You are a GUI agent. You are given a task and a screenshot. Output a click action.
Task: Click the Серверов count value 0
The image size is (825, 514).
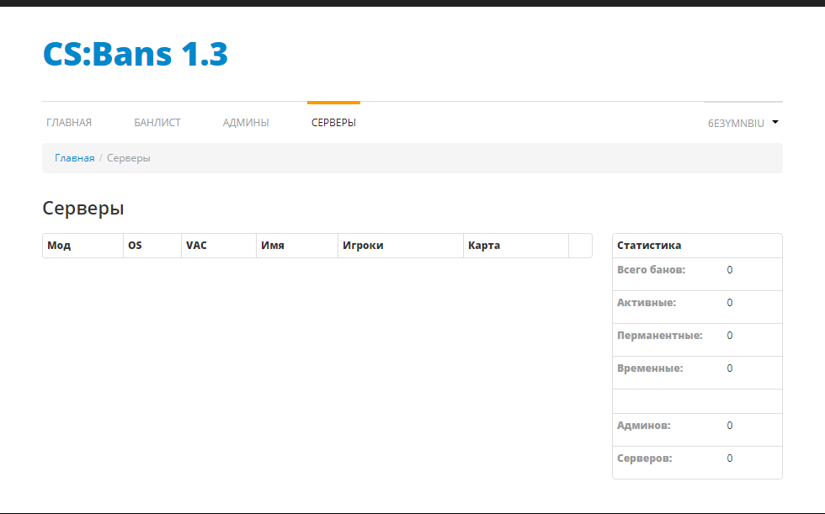(x=730, y=458)
